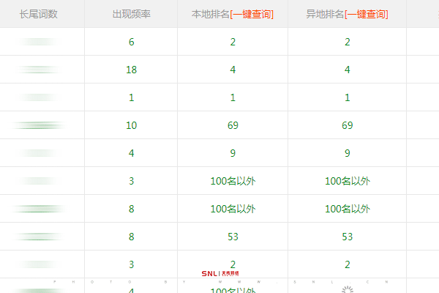Image resolution: width=439 pixels, height=293 pixels.
Task: Click 一键查询 link in 异地排名 header
Action: click(366, 14)
